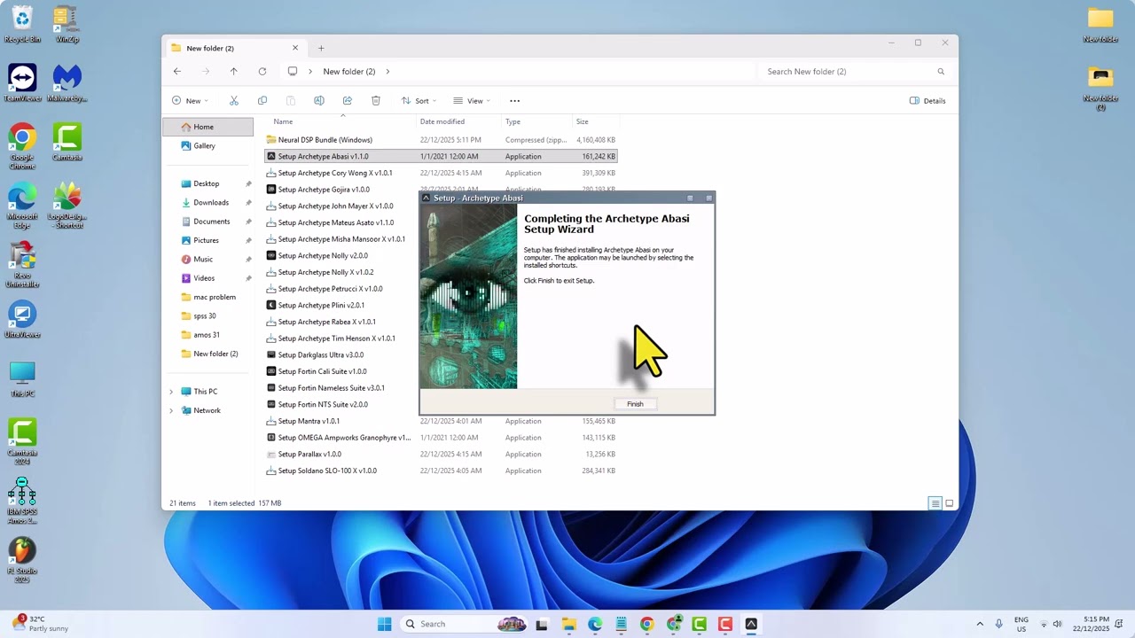Screen dimensions: 1135x638
Task: Open the Music folder in the sidebar
Action: coord(203,260)
